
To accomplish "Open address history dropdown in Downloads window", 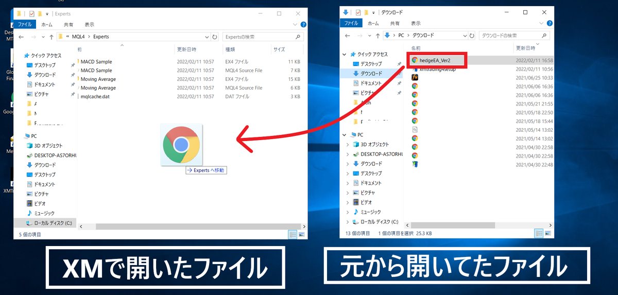I will click(x=464, y=36).
